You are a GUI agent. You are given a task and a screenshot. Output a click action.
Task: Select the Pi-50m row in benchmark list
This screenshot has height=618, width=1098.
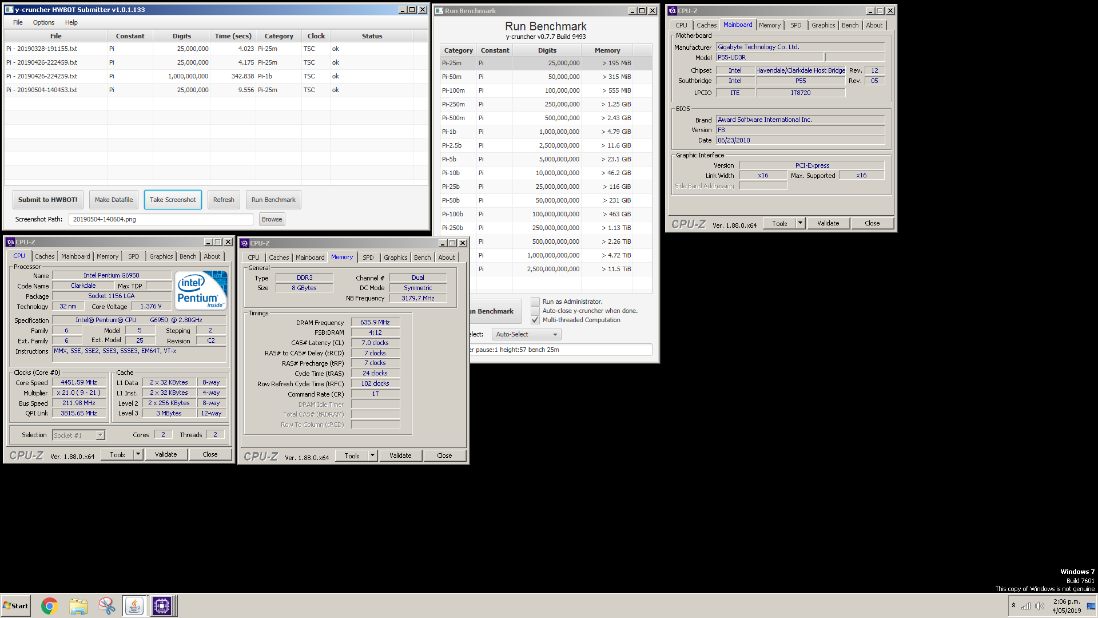[546, 77]
